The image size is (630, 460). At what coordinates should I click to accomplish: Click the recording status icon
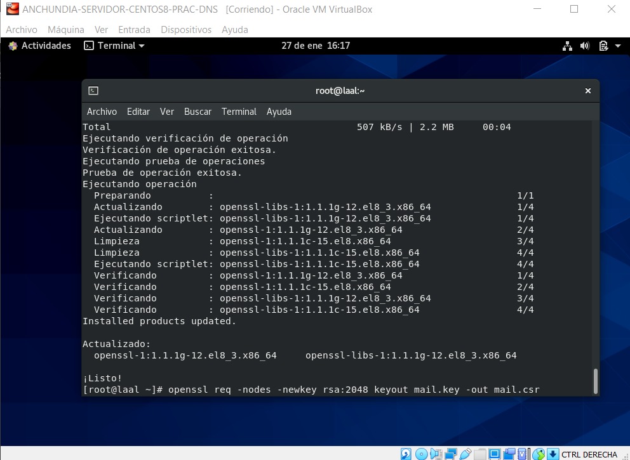509,454
